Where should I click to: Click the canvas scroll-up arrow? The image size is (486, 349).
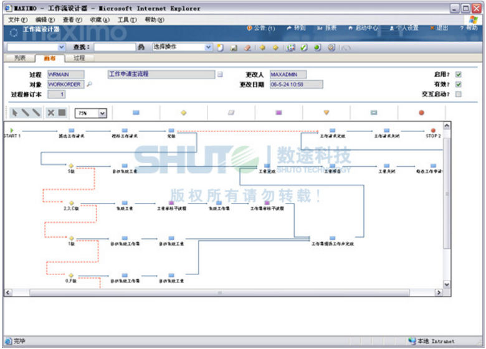[x=447, y=126]
